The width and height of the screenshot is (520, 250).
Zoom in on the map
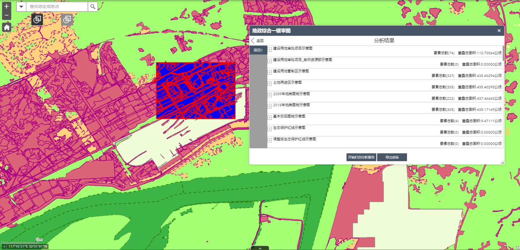(6, 6)
